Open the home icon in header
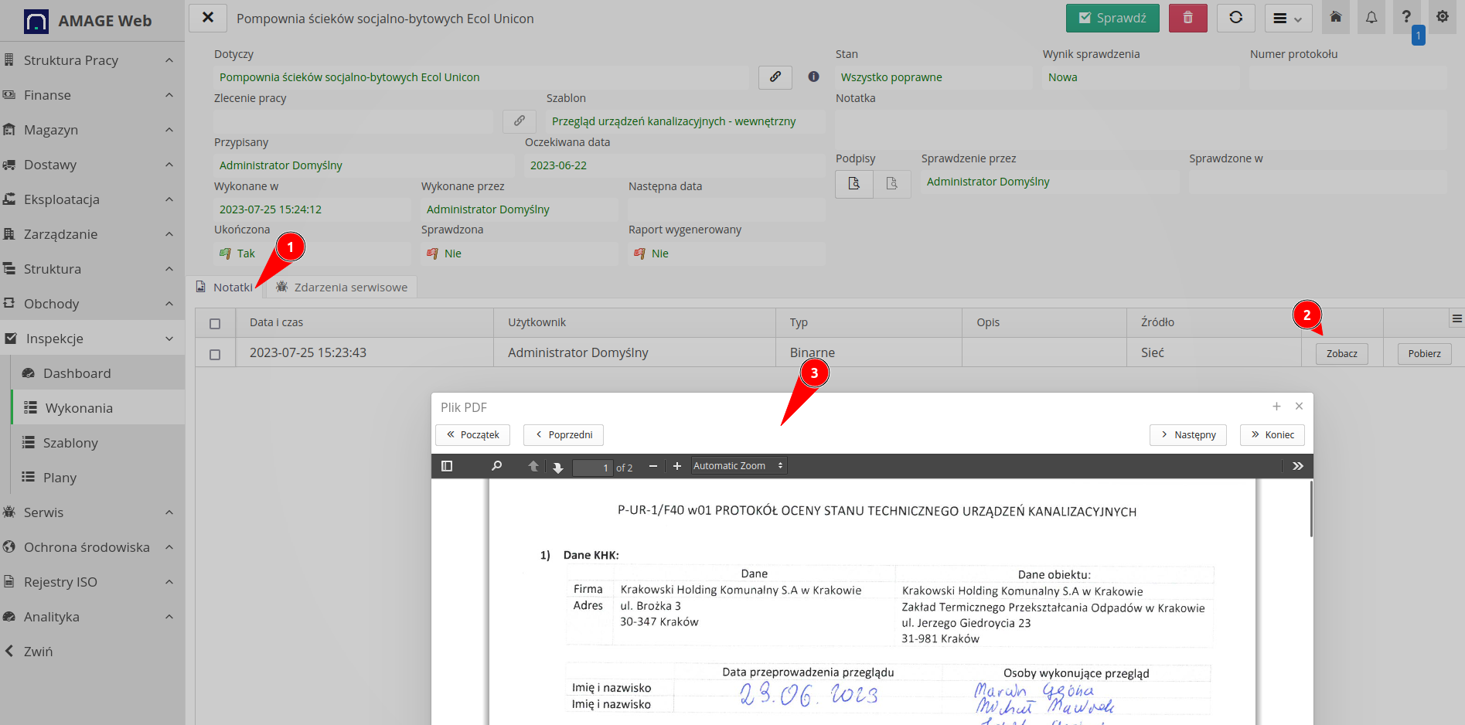 click(1335, 18)
